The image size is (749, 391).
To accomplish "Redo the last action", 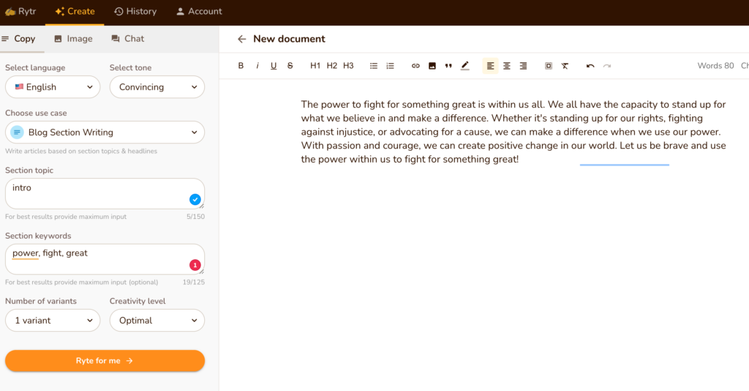I will (x=606, y=66).
